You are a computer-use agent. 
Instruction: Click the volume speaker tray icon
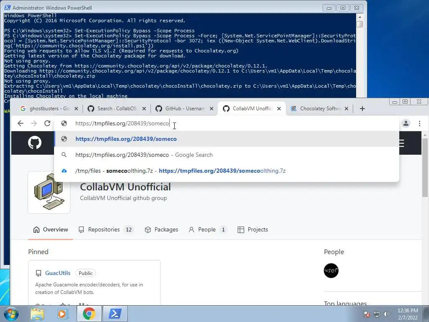coord(387,314)
